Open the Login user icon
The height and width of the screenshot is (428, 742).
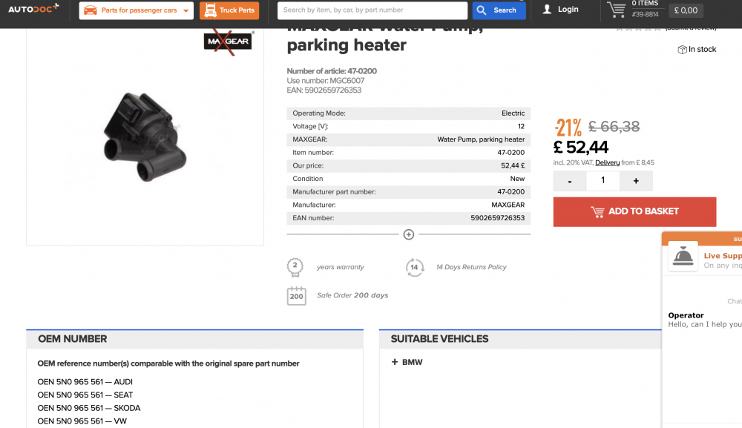[547, 10]
